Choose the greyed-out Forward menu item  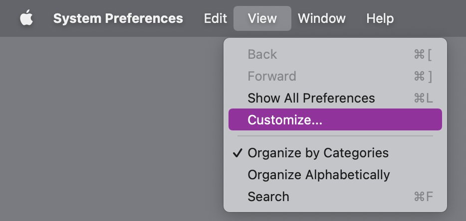pyautogui.click(x=335, y=76)
